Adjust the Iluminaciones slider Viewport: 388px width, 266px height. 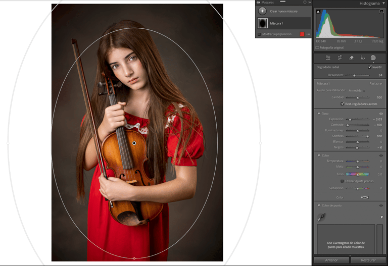pos(357,131)
